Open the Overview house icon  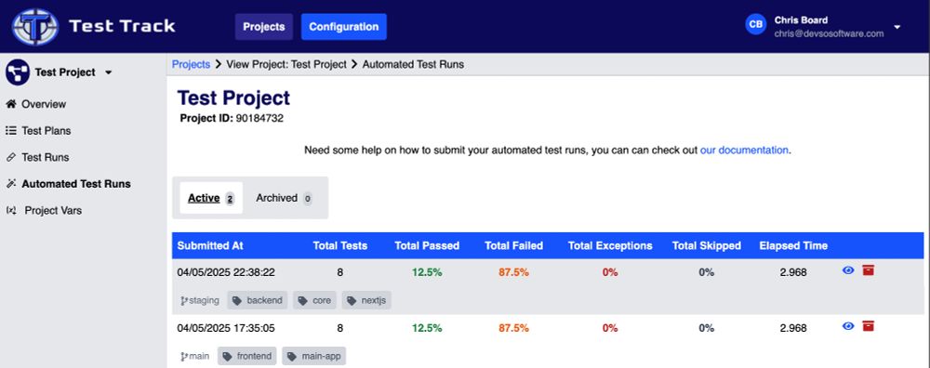(10, 104)
